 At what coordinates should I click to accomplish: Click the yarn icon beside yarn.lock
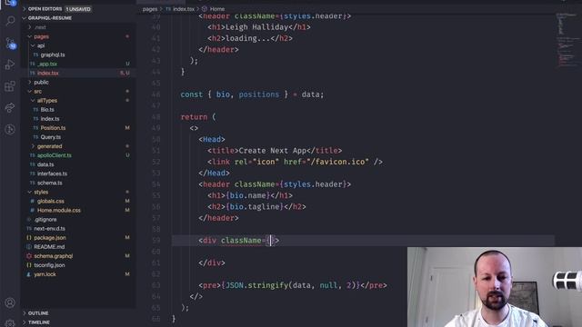pos(29,274)
